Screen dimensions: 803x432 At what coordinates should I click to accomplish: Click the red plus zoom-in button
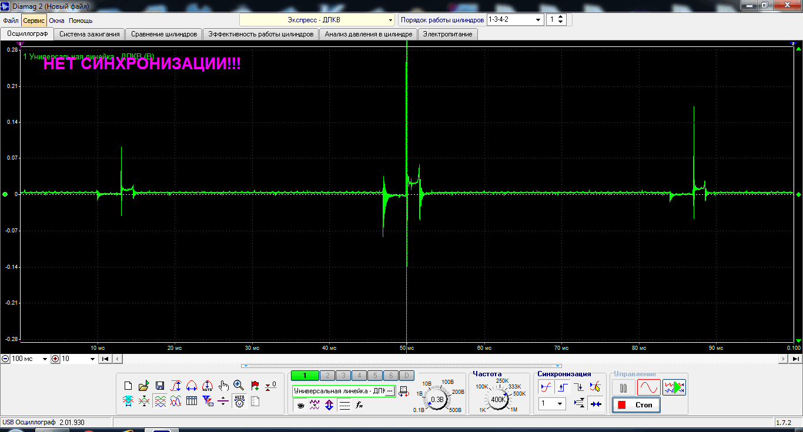pos(55,359)
